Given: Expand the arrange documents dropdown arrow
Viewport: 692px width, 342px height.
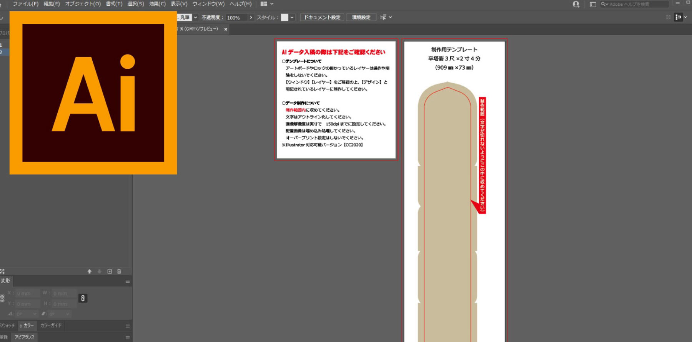Looking at the screenshot, I should [272, 4].
